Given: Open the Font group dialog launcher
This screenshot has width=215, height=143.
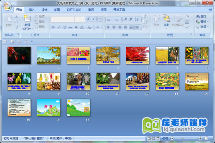Looking at the screenshot, I should coord(102,35).
